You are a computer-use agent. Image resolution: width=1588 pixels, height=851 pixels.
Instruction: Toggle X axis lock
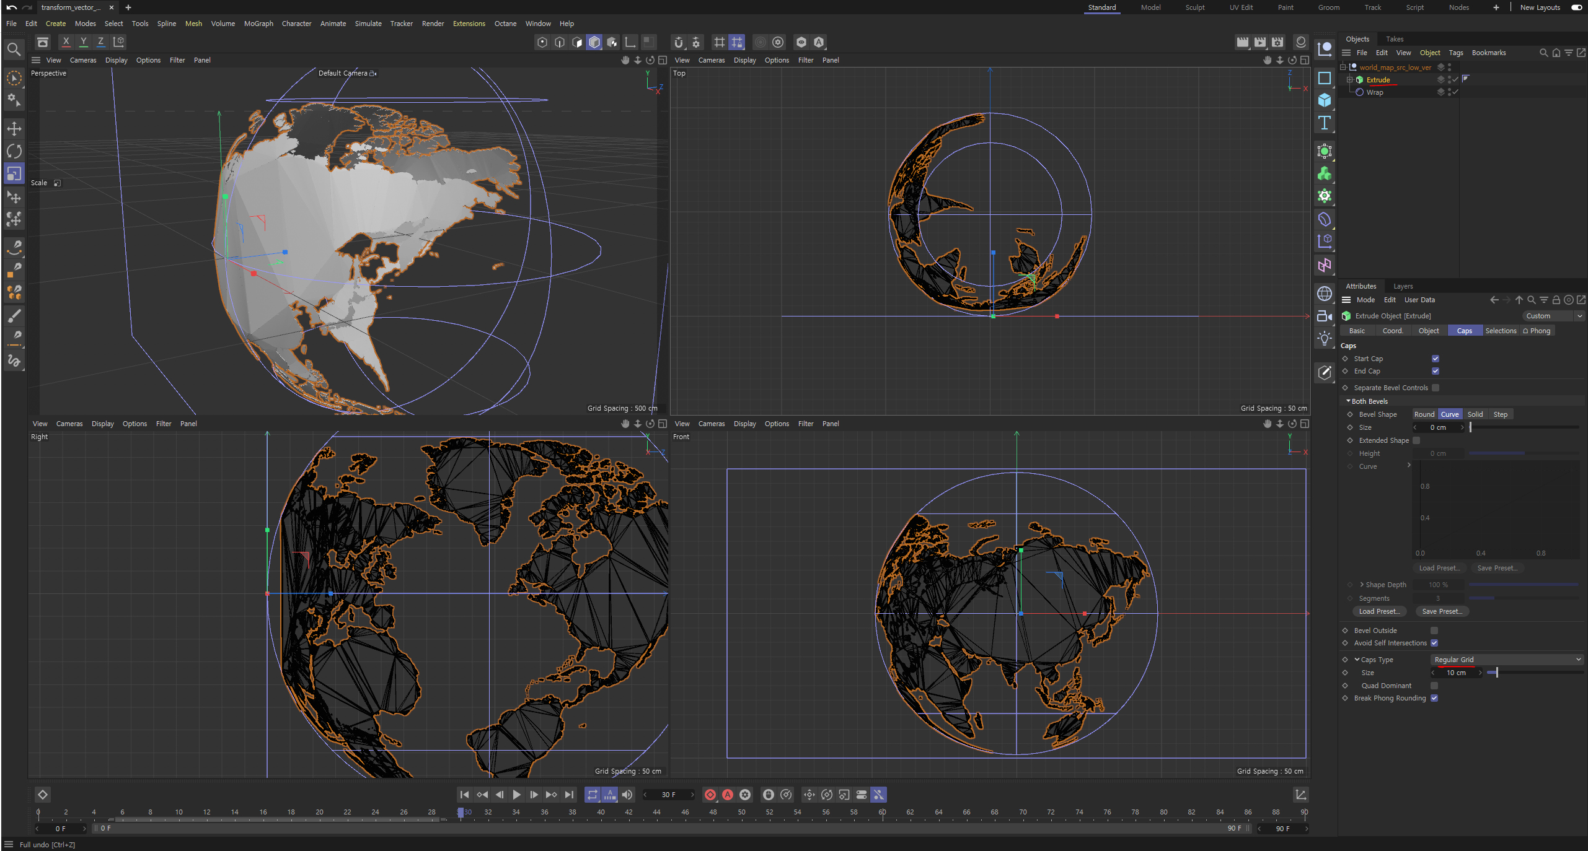(66, 41)
